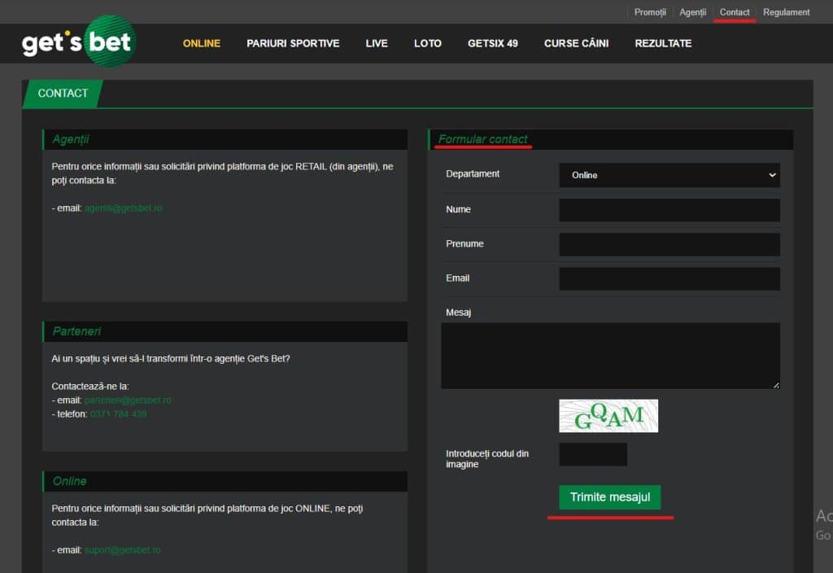Focus the Prenume input field
Viewport: 833px width, 573px height.
(669, 244)
